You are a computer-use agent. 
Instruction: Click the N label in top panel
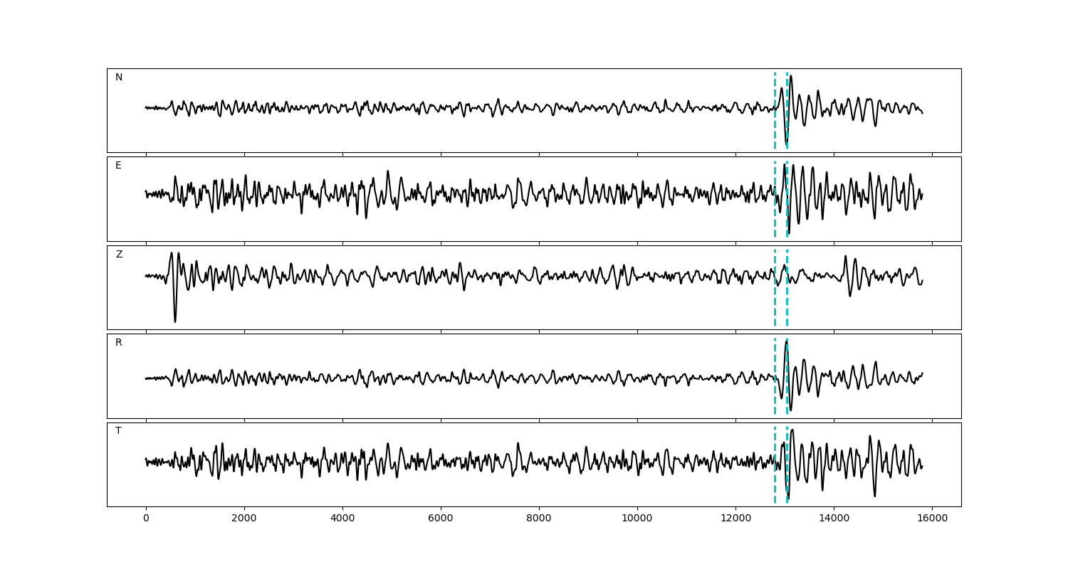click(x=119, y=78)
